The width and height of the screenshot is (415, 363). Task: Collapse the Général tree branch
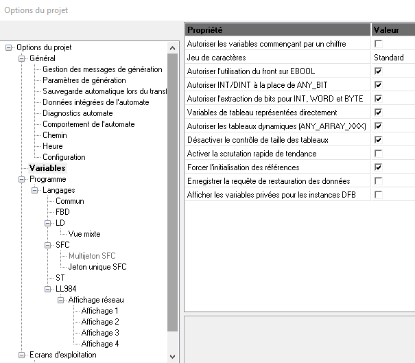(21, 58)
